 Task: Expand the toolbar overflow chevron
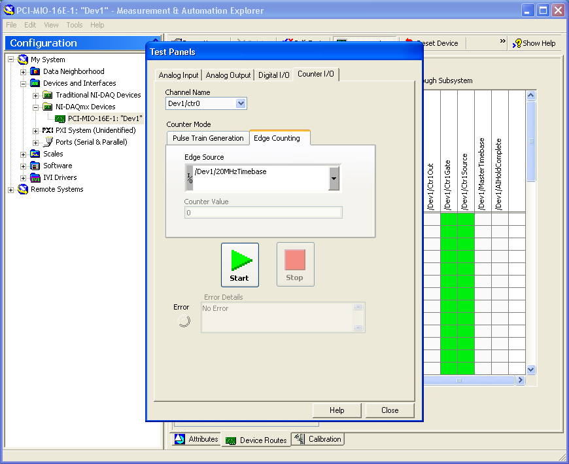(x=502, y=41)
